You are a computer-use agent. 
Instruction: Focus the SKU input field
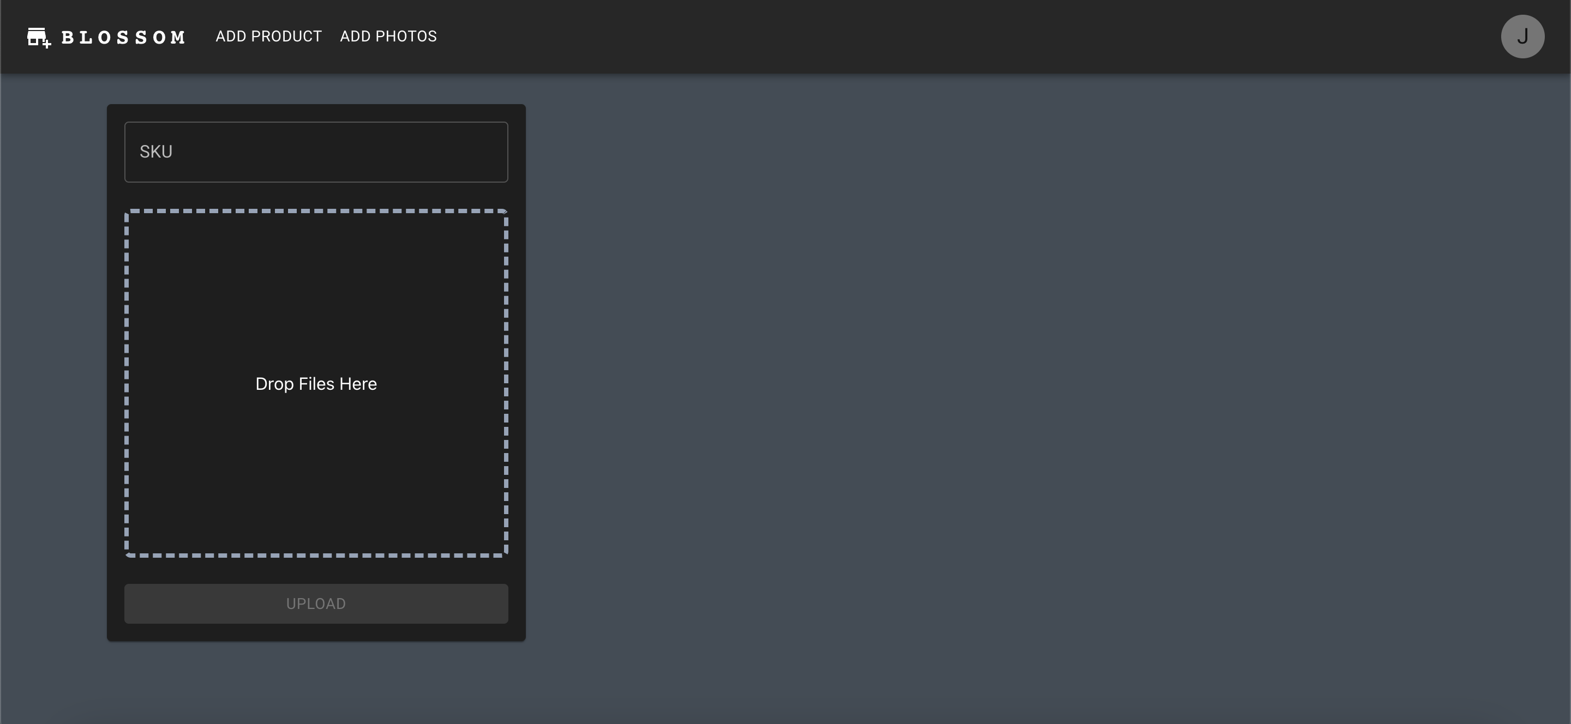pyautogui.click(x=316, y=152)
